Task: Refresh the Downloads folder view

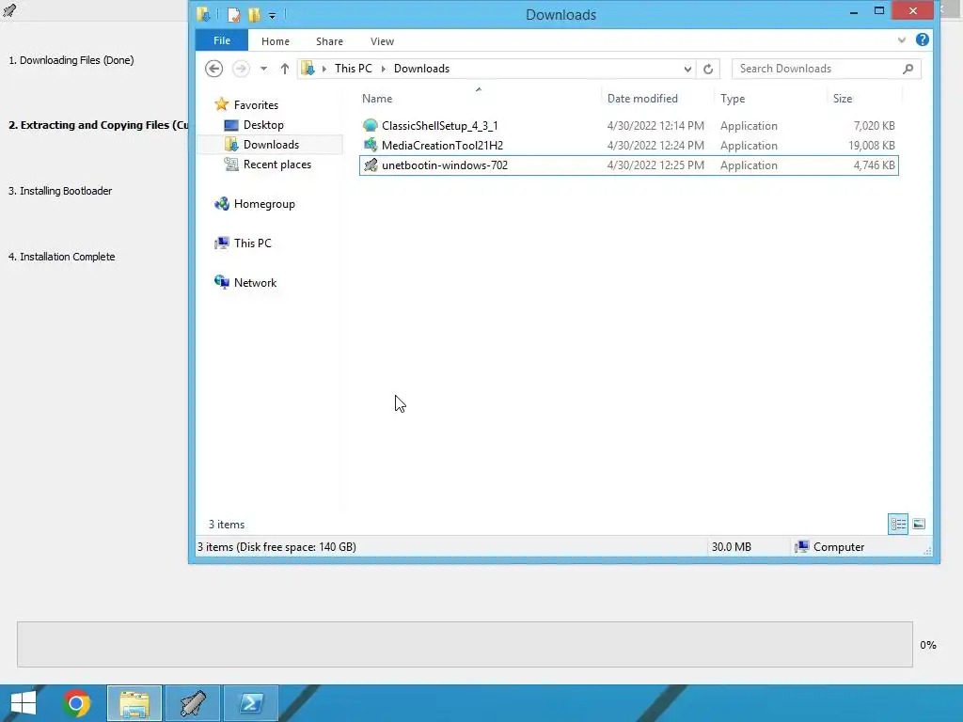Action: [708, 69]
